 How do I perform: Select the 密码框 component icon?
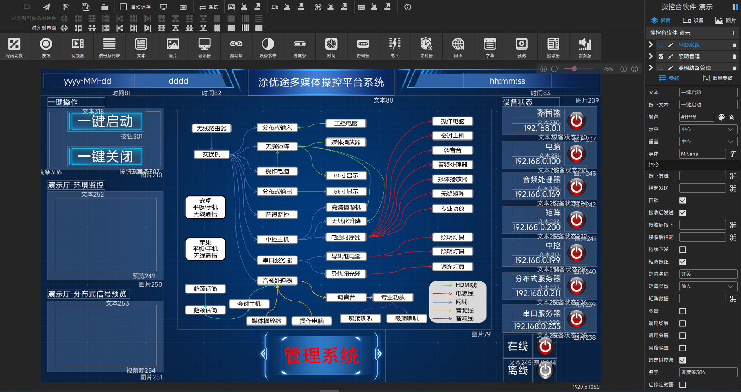point(363,47)
